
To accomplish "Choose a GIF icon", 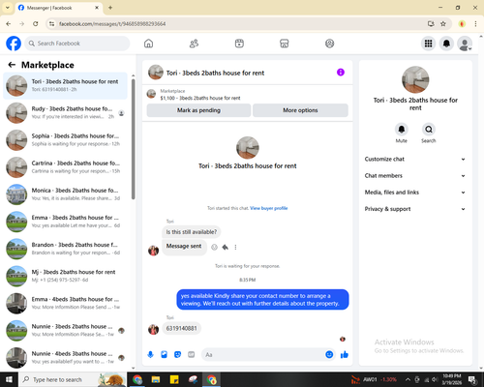I will [x=192, y=355].
